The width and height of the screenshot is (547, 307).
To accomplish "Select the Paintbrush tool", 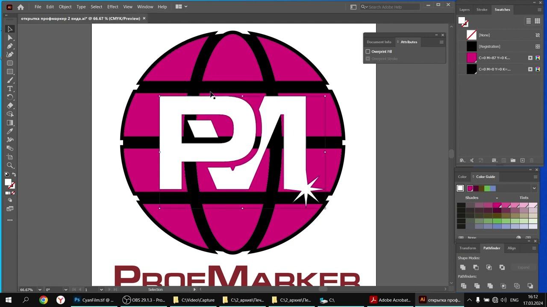I will pyautogui.click(x=10, y=80).
